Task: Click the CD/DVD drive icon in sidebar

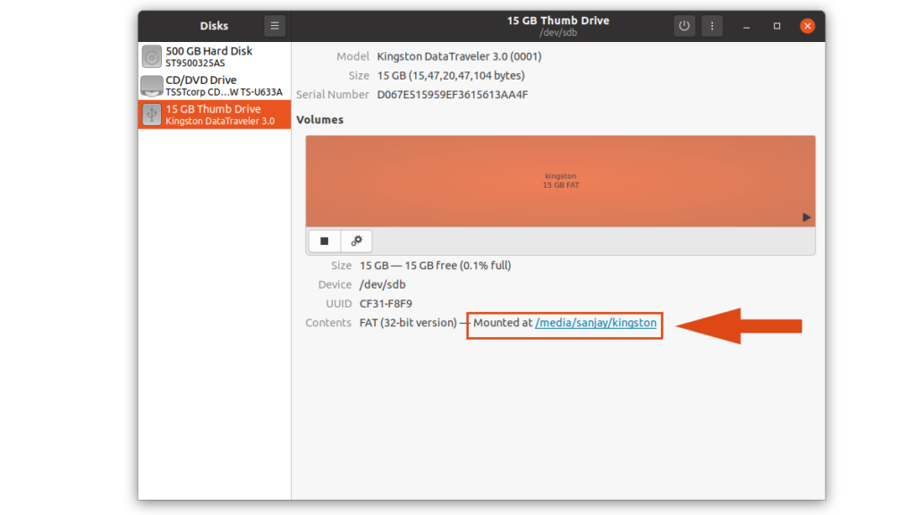Action: pyautogui.click(x=150, y=85)
